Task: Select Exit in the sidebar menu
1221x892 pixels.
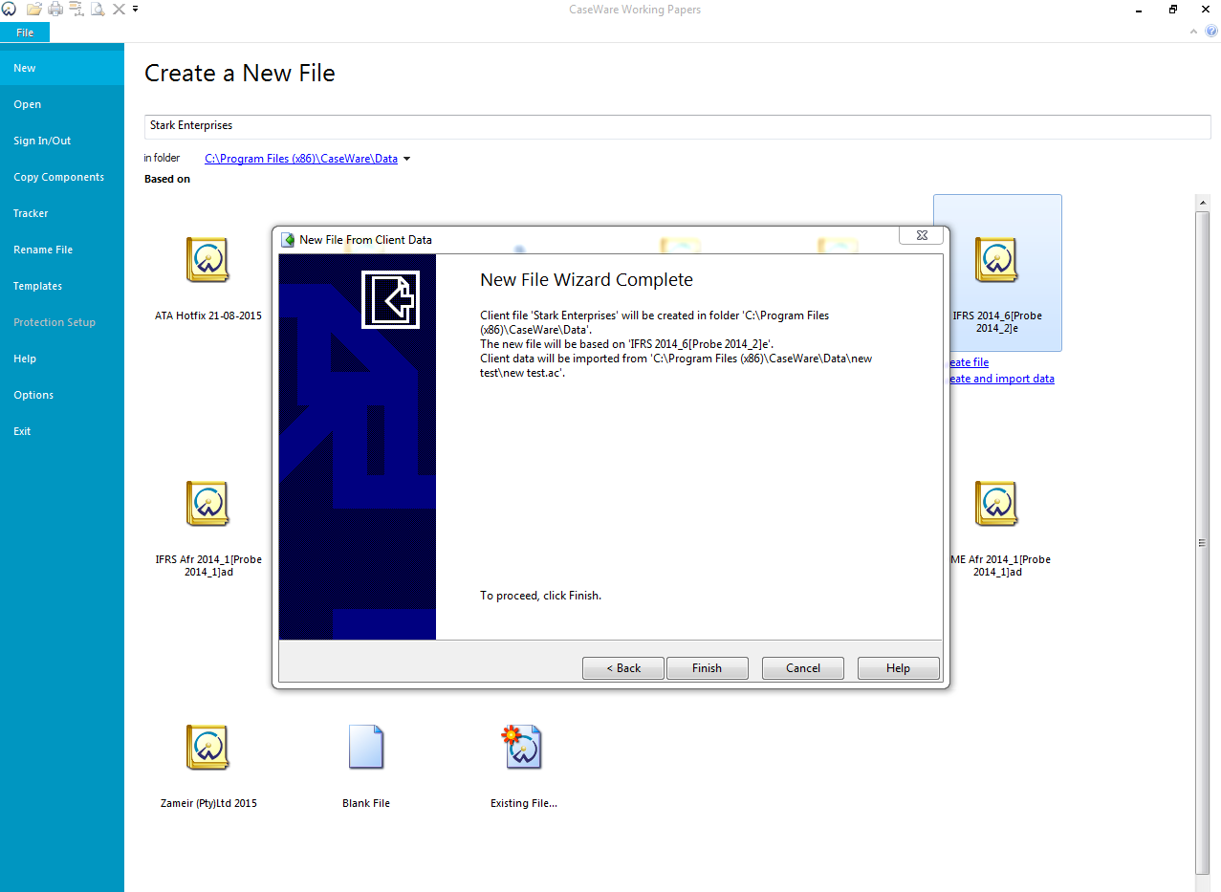Action: 62,431
